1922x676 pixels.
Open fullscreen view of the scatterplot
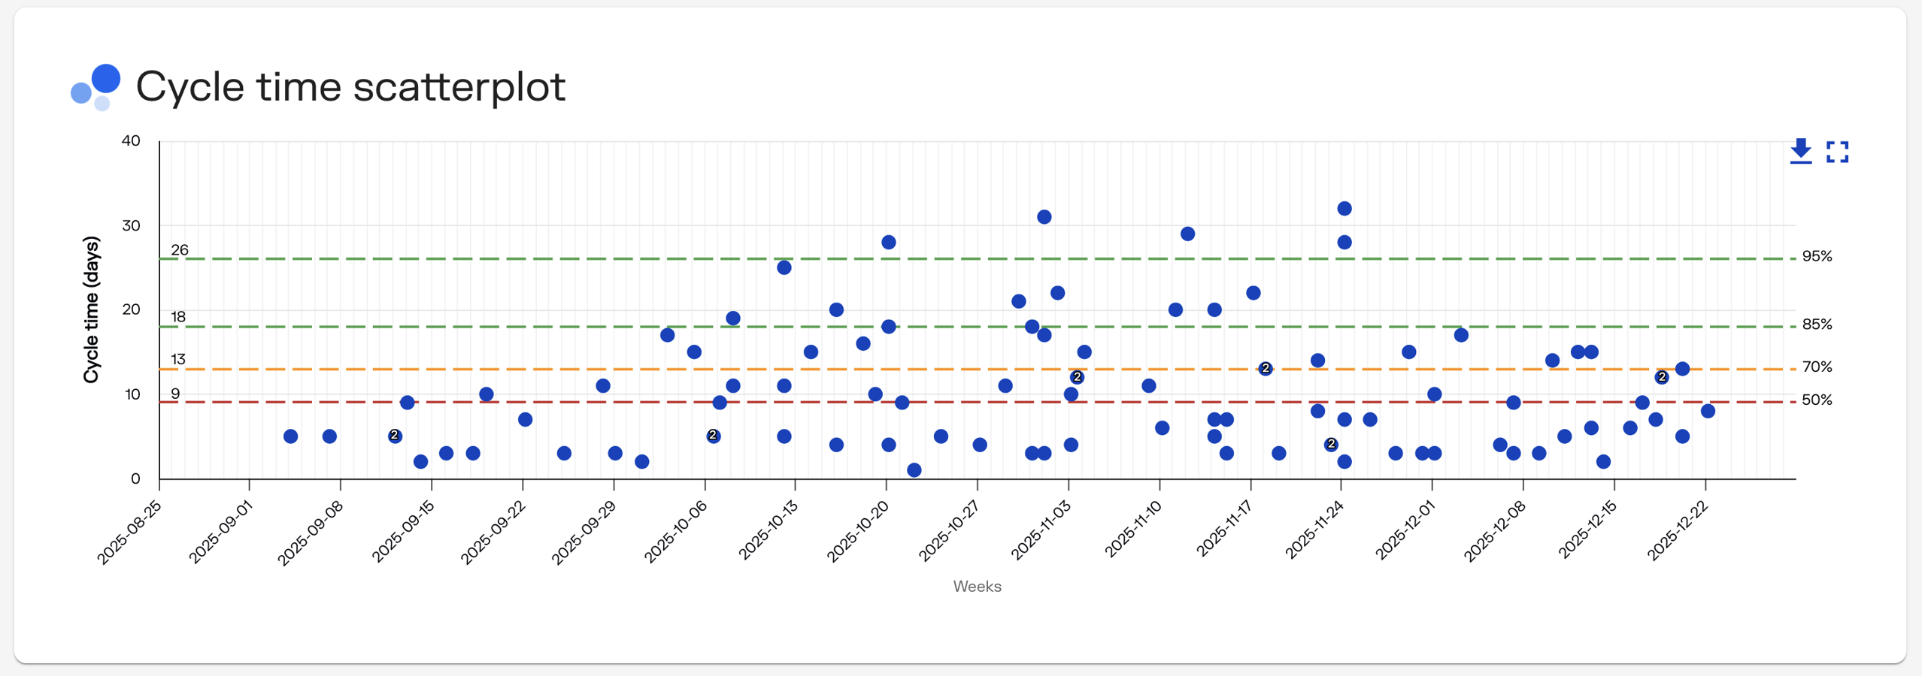1838,152
